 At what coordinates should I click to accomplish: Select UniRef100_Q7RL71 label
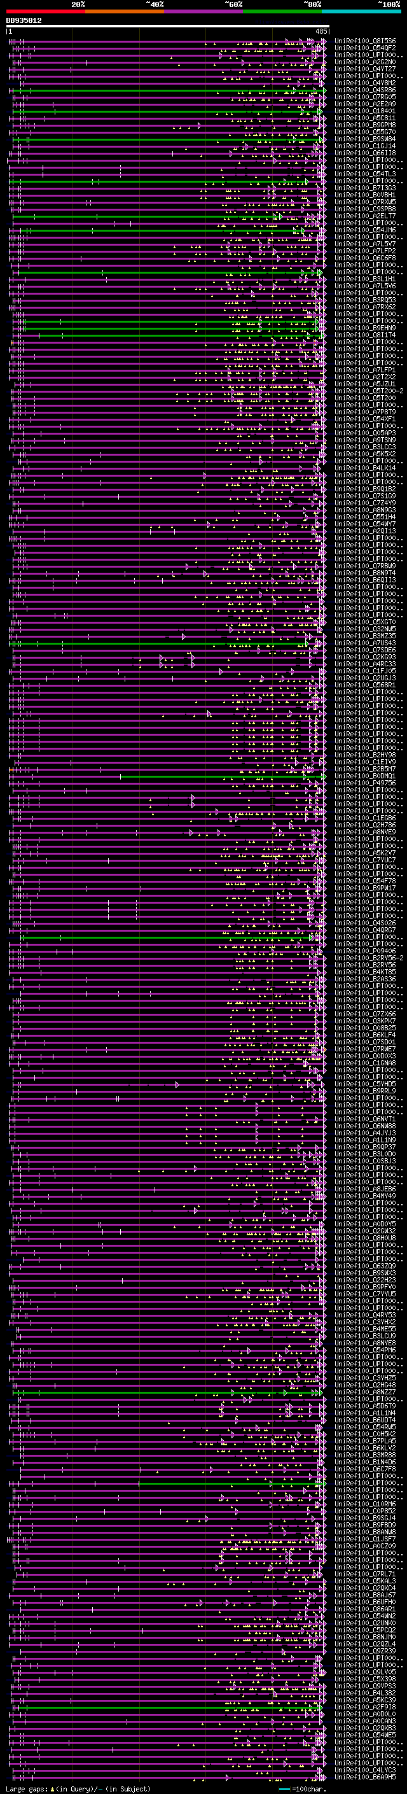(x=365, y=1573)
